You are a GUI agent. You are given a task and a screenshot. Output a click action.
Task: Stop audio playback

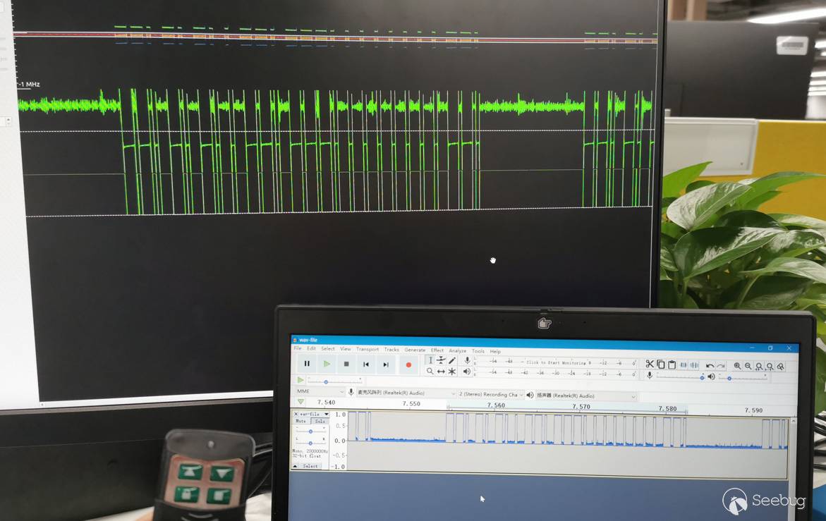346,364
